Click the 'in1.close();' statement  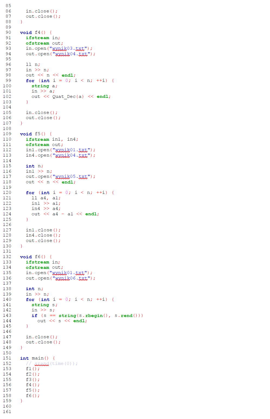[x=43, y=230]
